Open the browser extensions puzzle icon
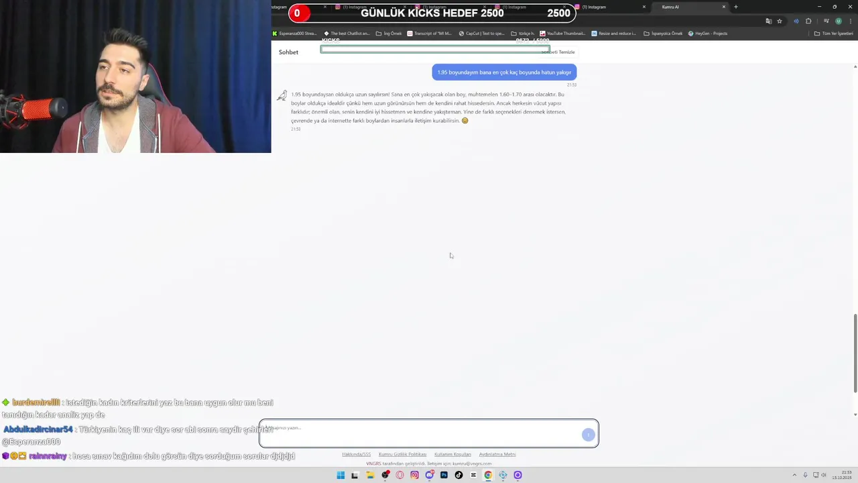 coord(808,21)
